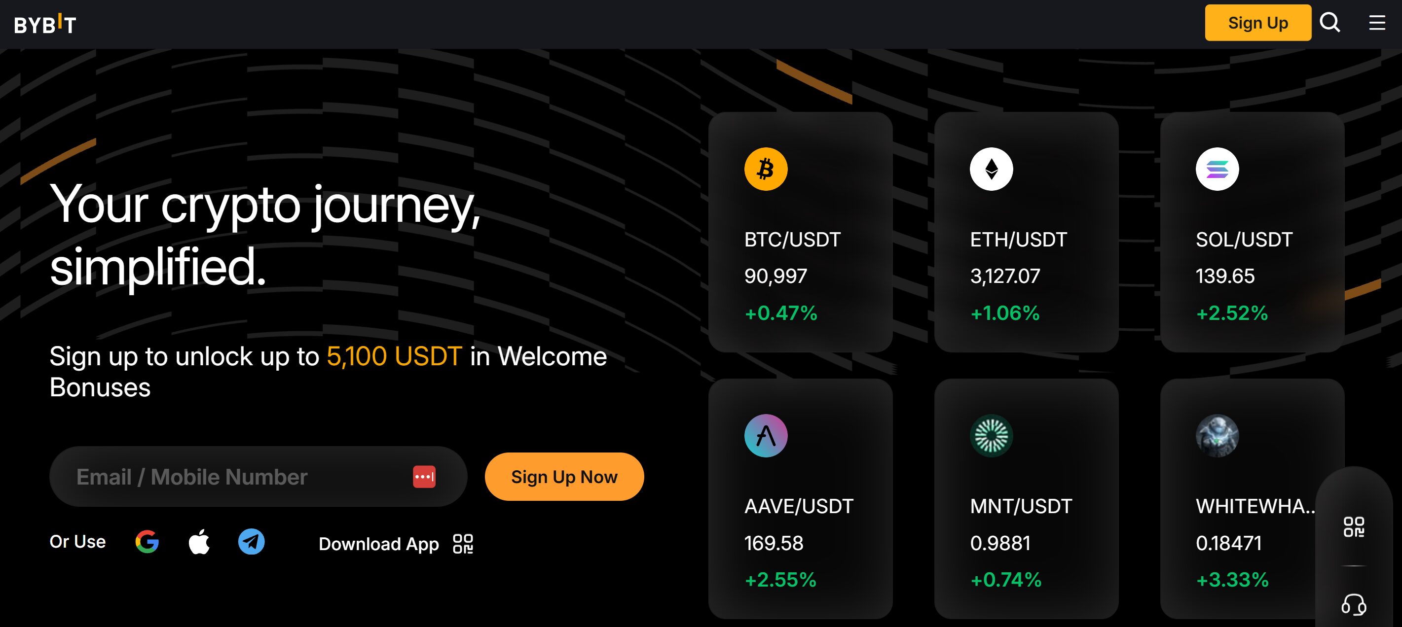
Task: Open the hamburger navigation menu
Action: (1377, 23)
